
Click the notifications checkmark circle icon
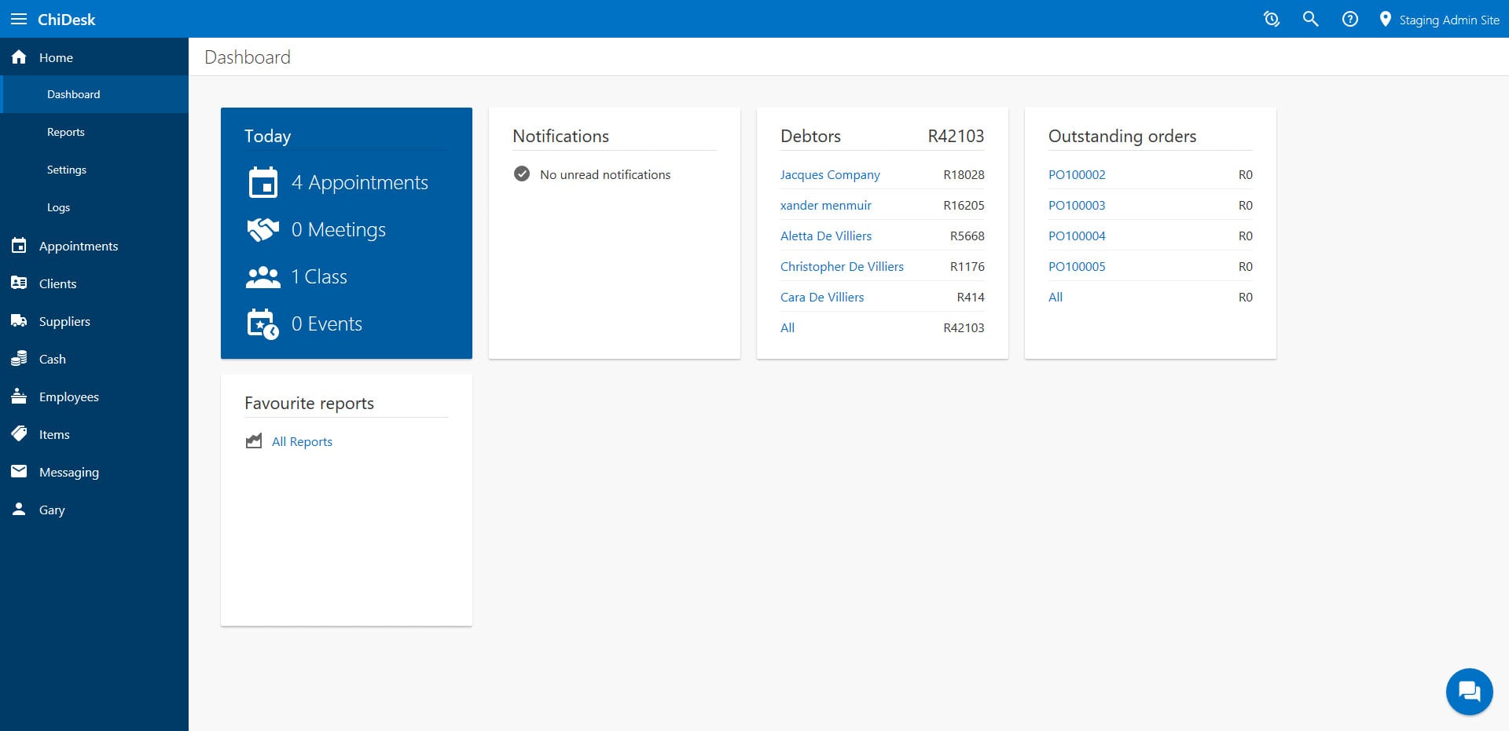[x=522, y=174]
